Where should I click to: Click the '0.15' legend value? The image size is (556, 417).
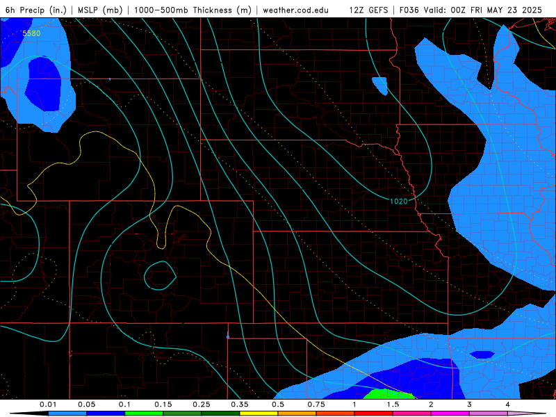click(163, 404)
